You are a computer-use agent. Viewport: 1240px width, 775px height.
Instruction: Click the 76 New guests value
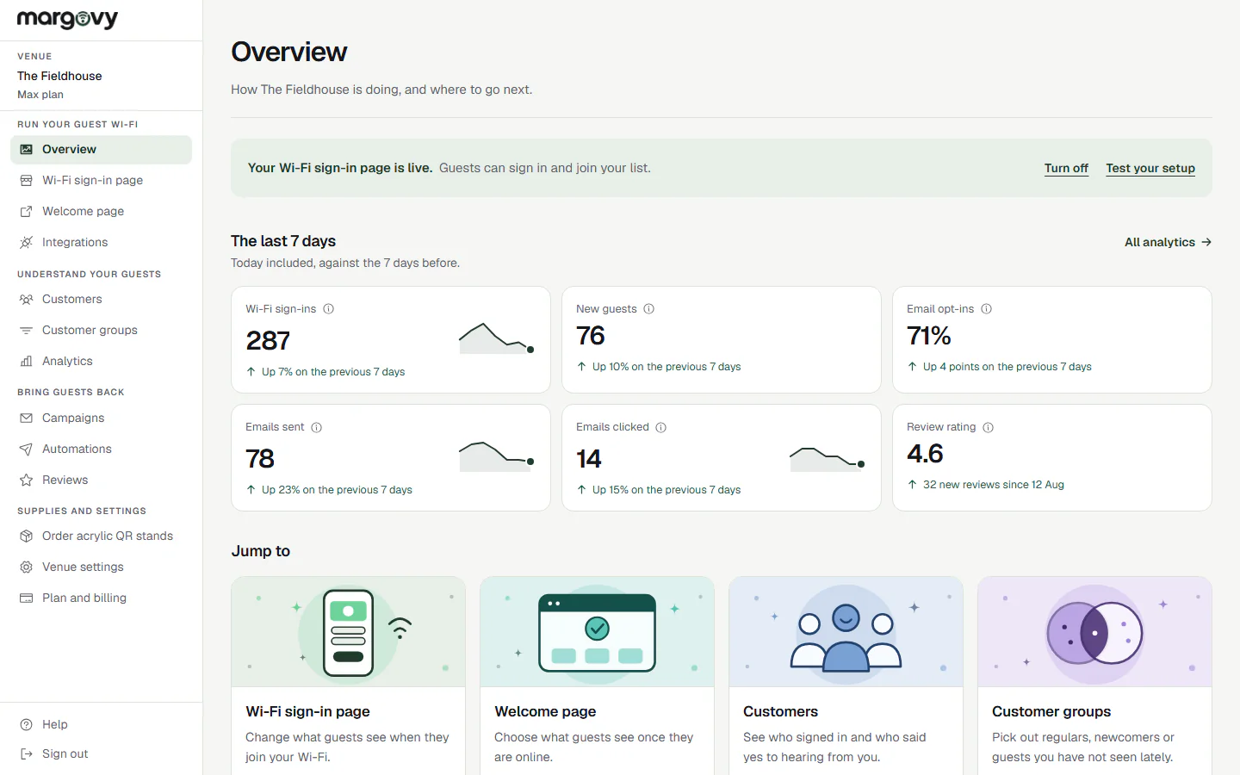591,336
